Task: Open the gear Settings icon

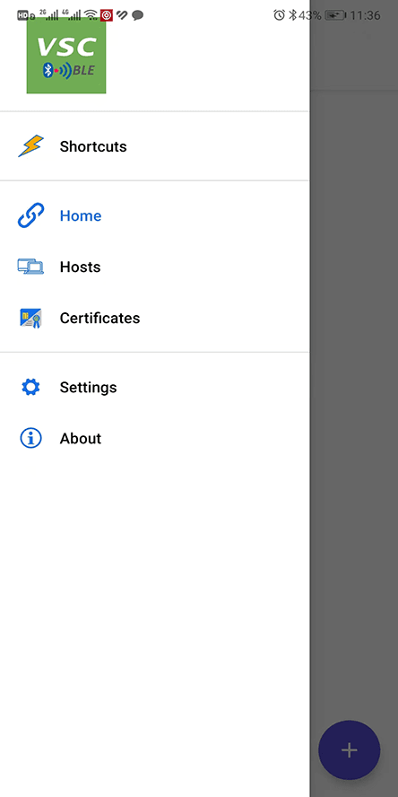Action: click(x=31, y=388)
